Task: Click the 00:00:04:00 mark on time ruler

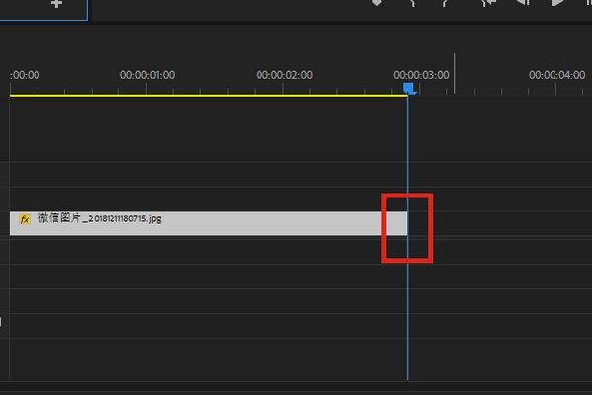Action: pos(556,75)
